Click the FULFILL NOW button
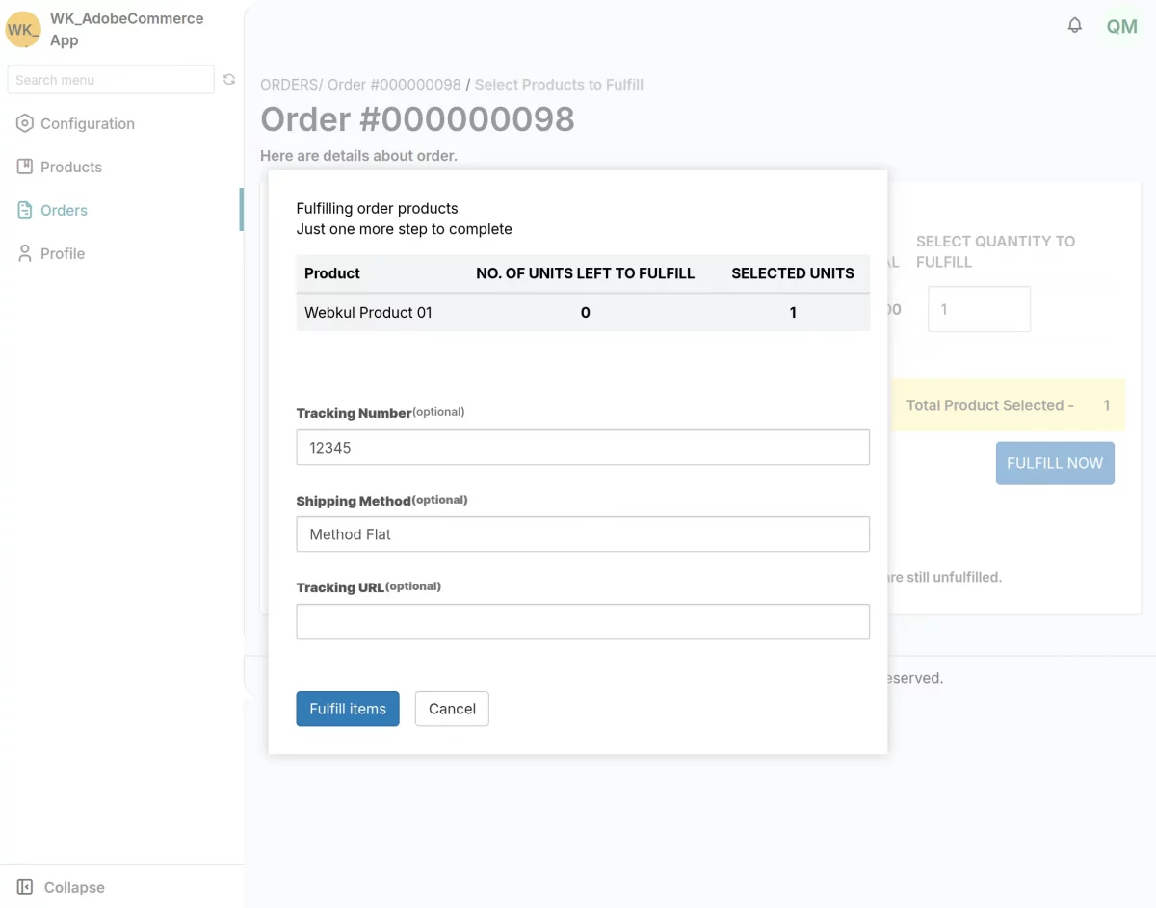Viewport: 1156px width, 908px height. coord(1055,463)
